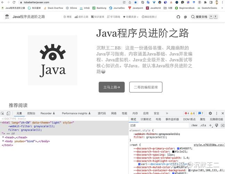Viewport: 225px width, 174px height.
Task: Open the browser extensions puzzle icon
Action: click(205, 2)
